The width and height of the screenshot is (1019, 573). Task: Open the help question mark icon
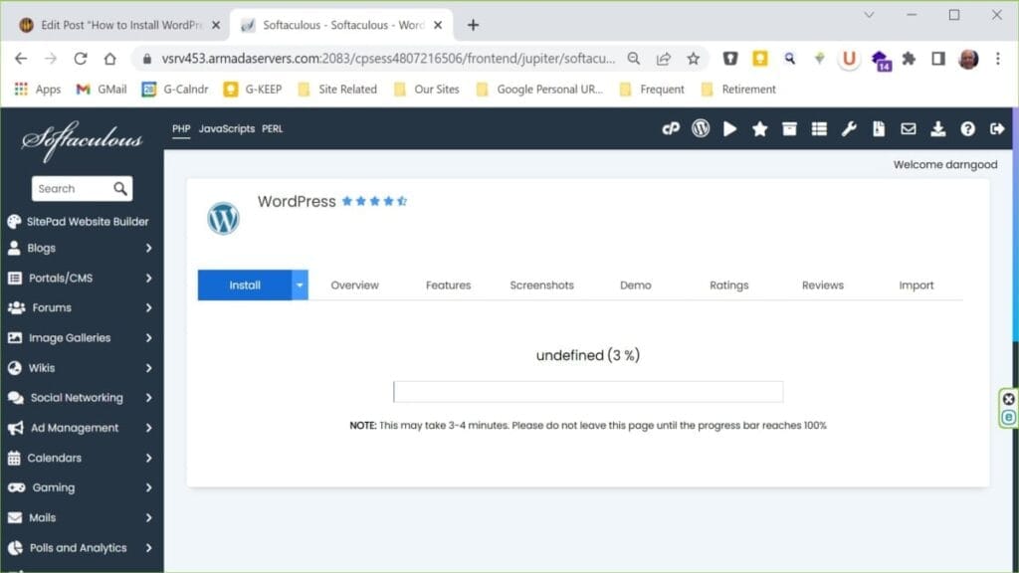(966, 128)
